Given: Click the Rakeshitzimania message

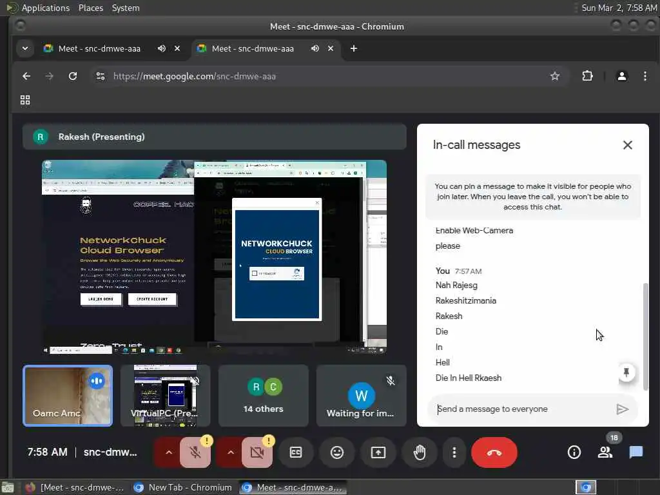Looking at the screenshot, I should tap(465, 300).
